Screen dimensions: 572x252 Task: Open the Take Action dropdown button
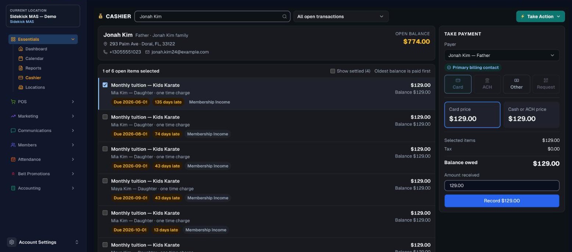pos(540,17)
